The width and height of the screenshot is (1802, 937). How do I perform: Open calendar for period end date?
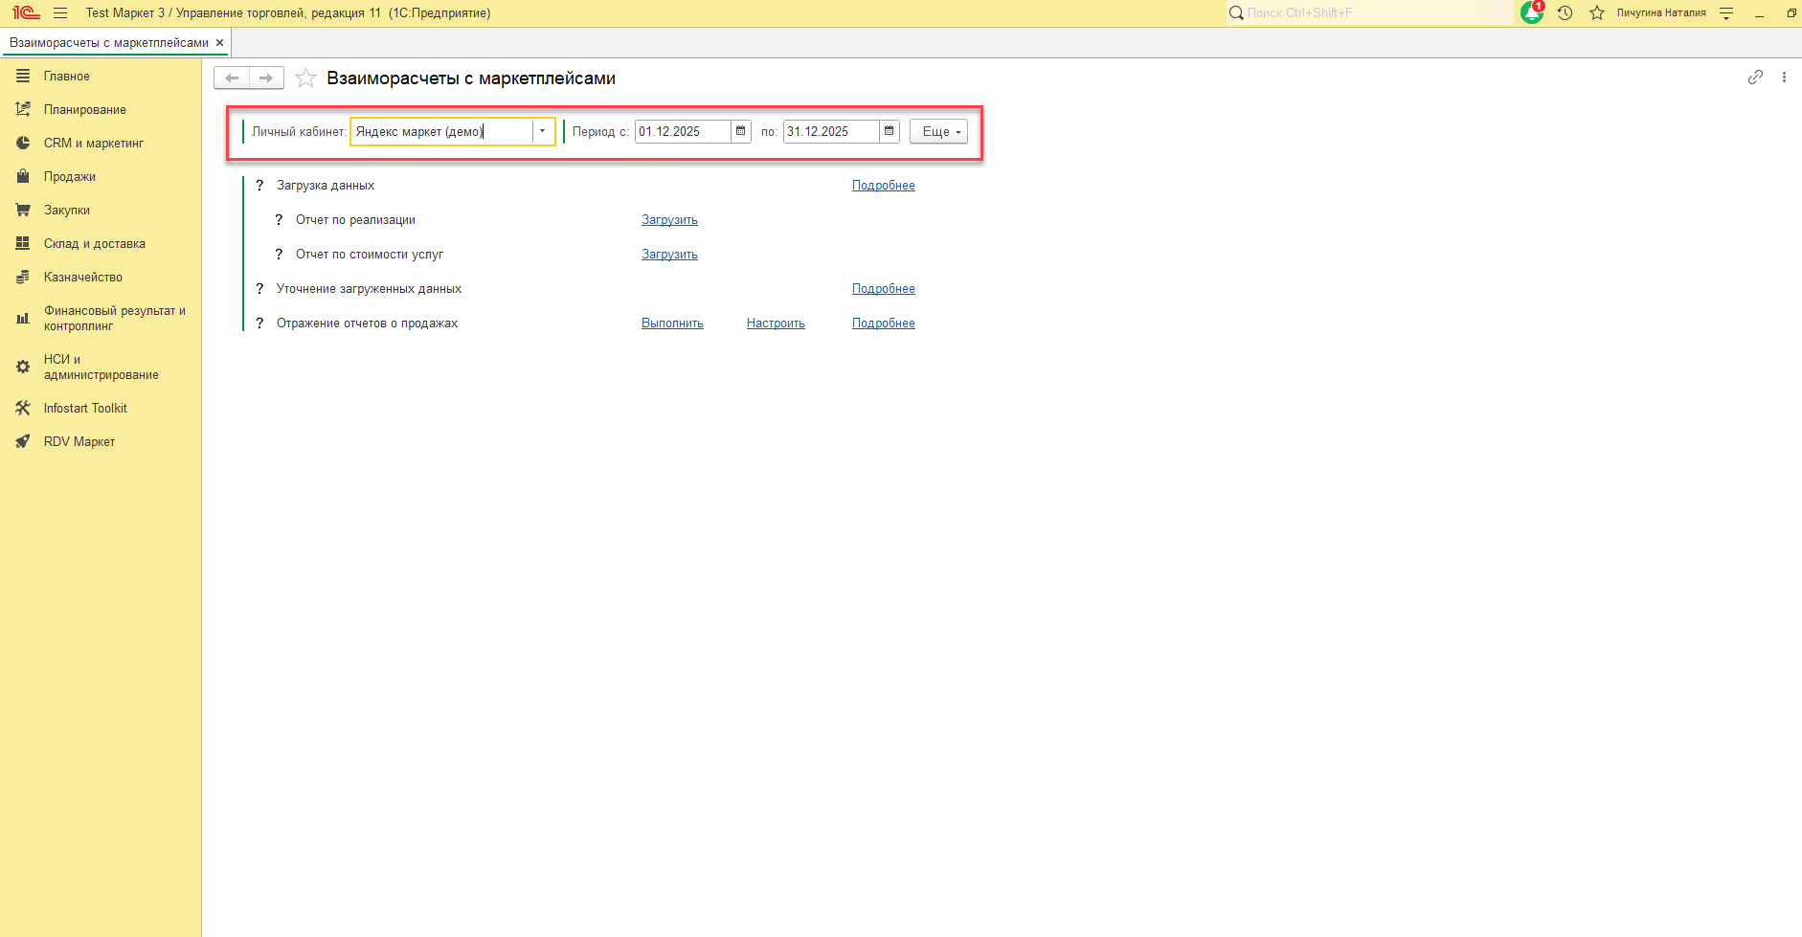point(889,131)
